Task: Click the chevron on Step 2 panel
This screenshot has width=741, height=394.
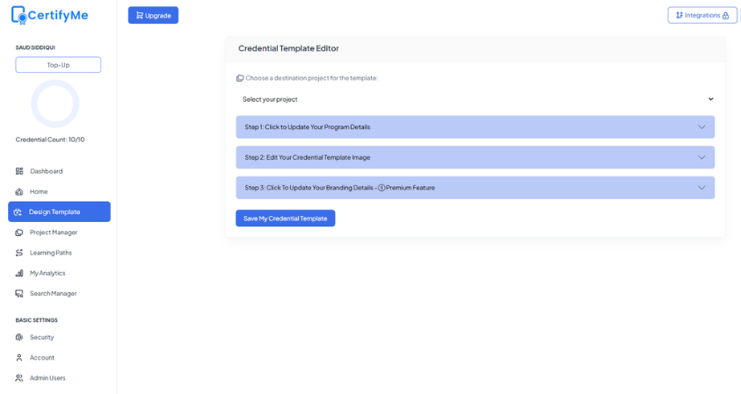Action: 701,158
